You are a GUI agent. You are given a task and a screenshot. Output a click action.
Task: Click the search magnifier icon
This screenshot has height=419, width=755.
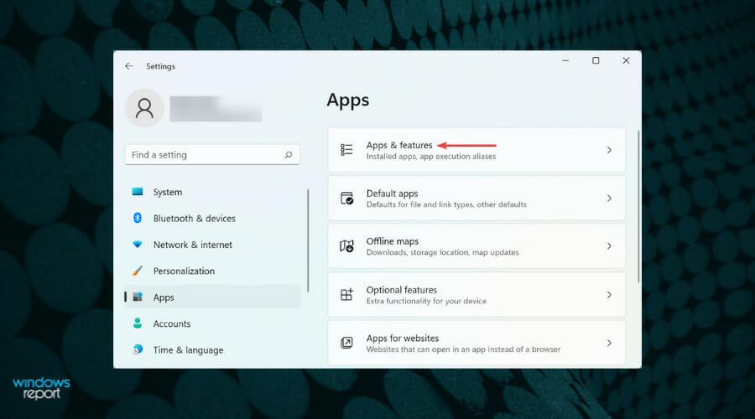[x=288, y=155]
